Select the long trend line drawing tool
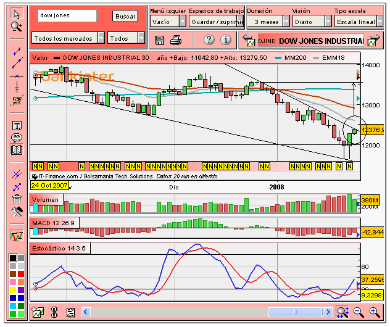 [17, 63]
